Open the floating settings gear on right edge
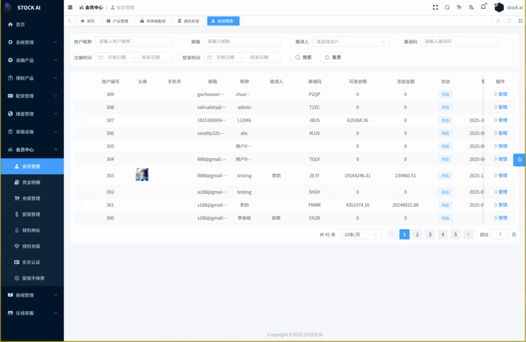 coord(519,160)
